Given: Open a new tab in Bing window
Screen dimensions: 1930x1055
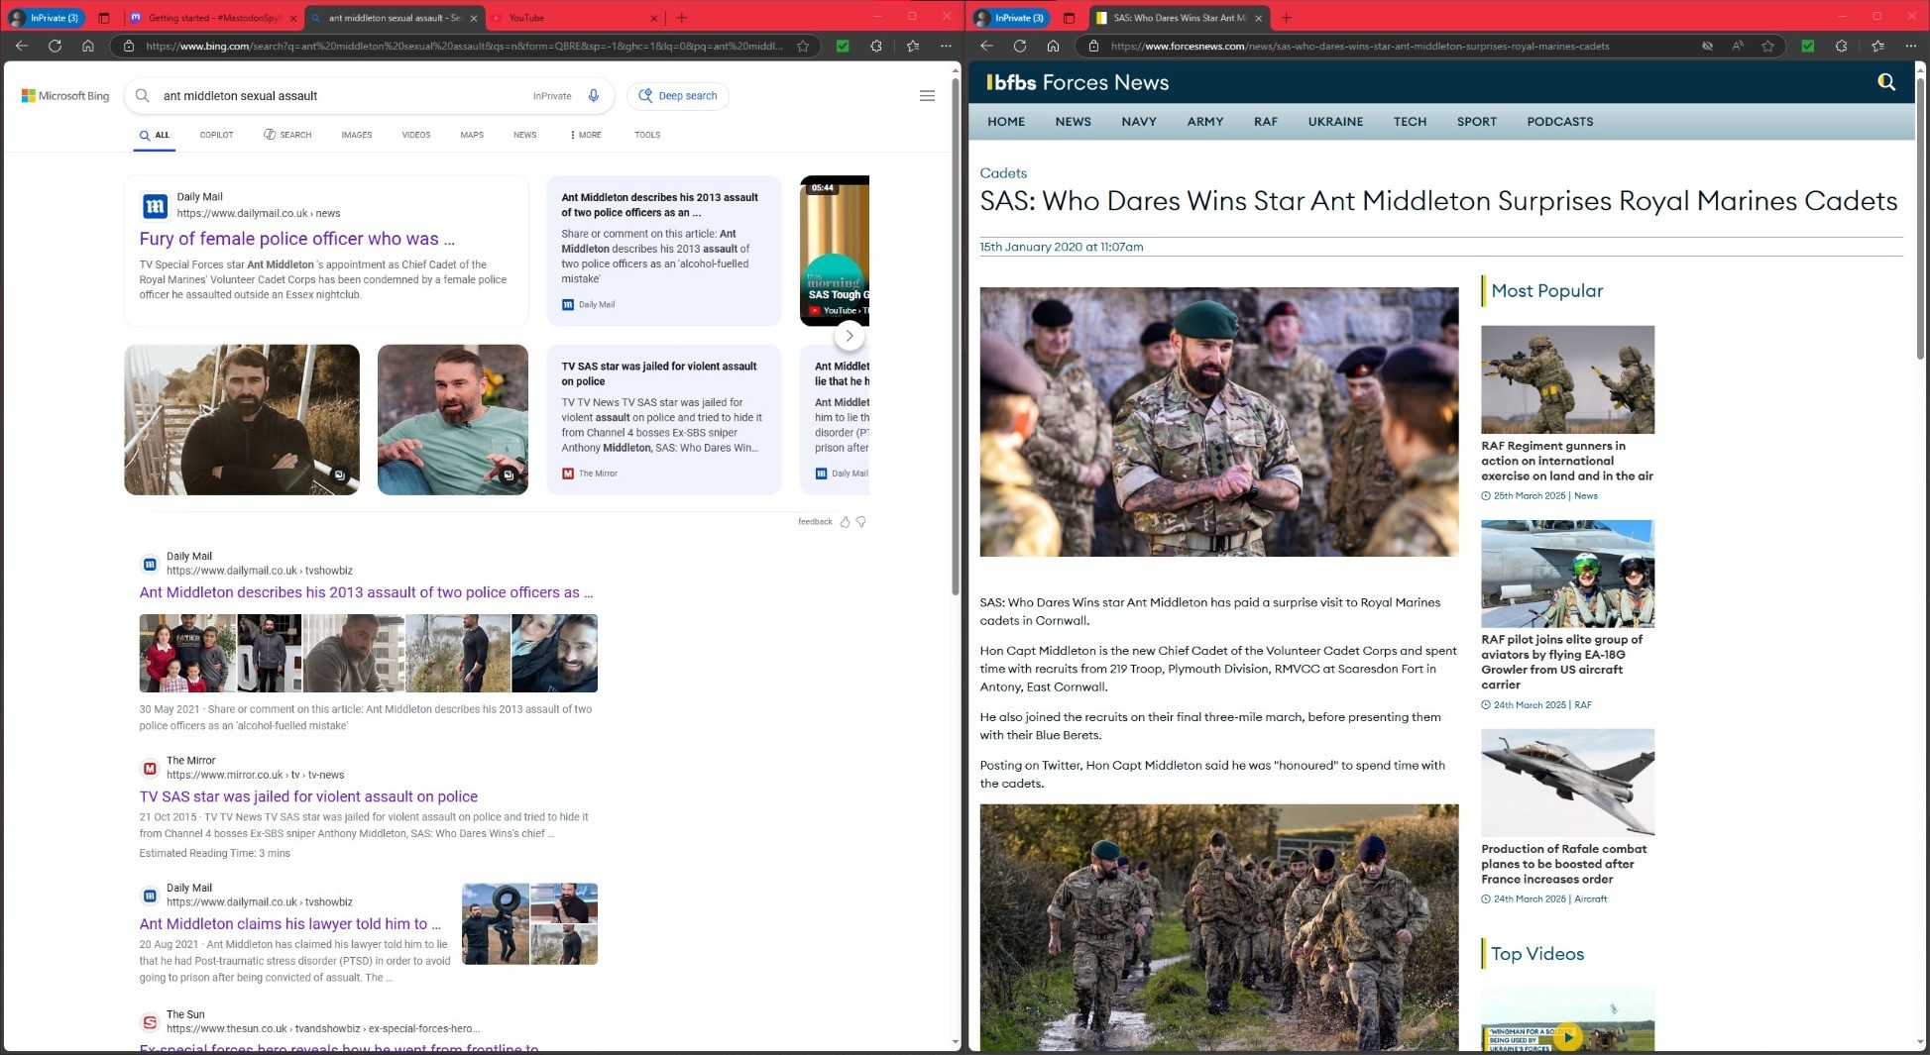Looking at the screenshot, I should tap(682, 18).
